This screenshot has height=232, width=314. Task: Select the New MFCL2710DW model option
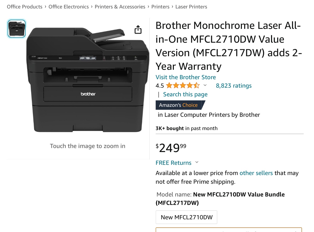click(x=186, y=217)
